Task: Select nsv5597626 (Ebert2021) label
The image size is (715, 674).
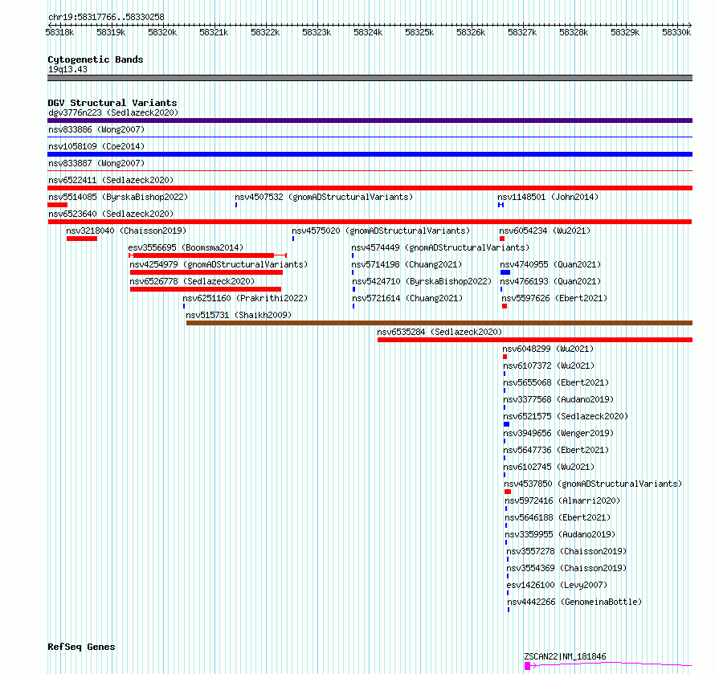Action: click(x=554, y=298)
